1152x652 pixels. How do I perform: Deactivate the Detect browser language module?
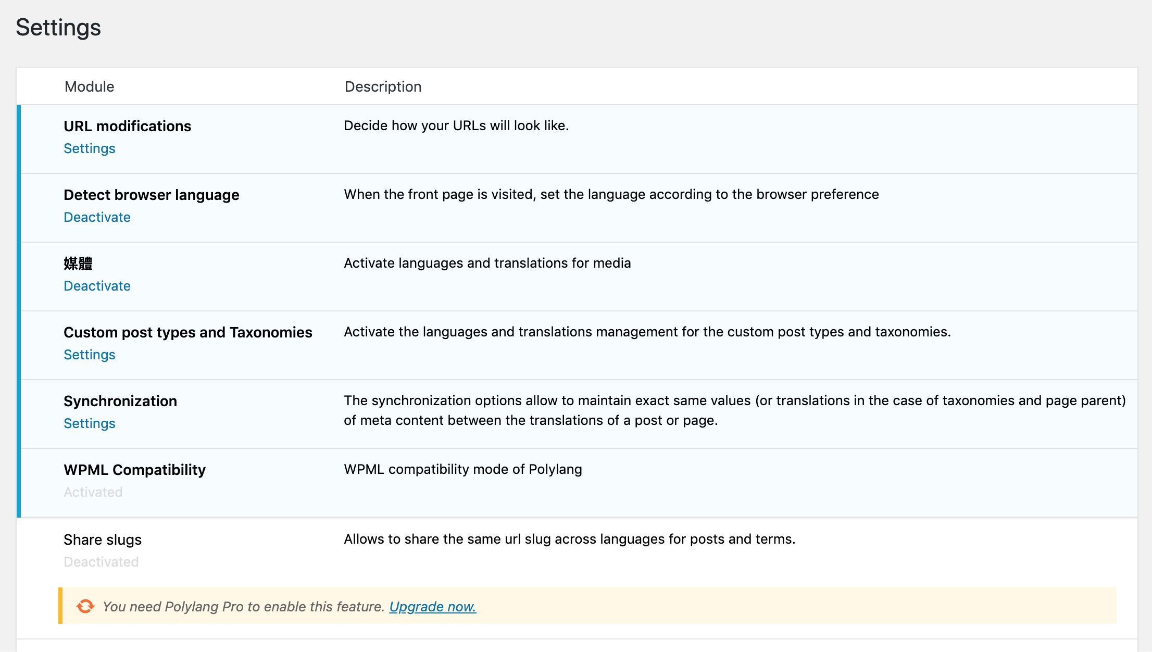point(97,217)
